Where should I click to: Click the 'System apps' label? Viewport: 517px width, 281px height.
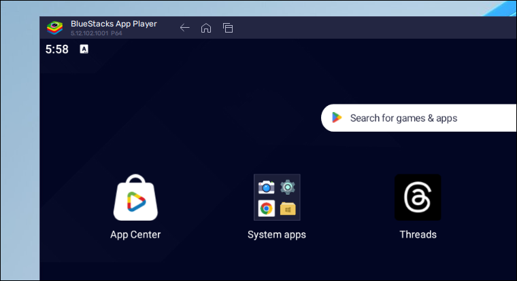277,235
